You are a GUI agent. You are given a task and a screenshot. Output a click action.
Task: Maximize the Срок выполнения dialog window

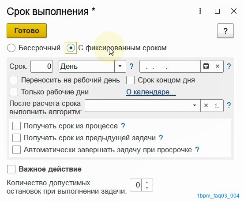tap(217, 11)
